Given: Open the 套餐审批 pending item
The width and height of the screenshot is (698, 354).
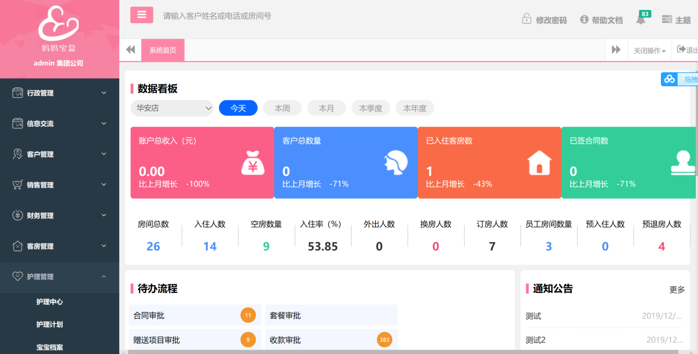Looking at the screenshot, I should (331, 315).
